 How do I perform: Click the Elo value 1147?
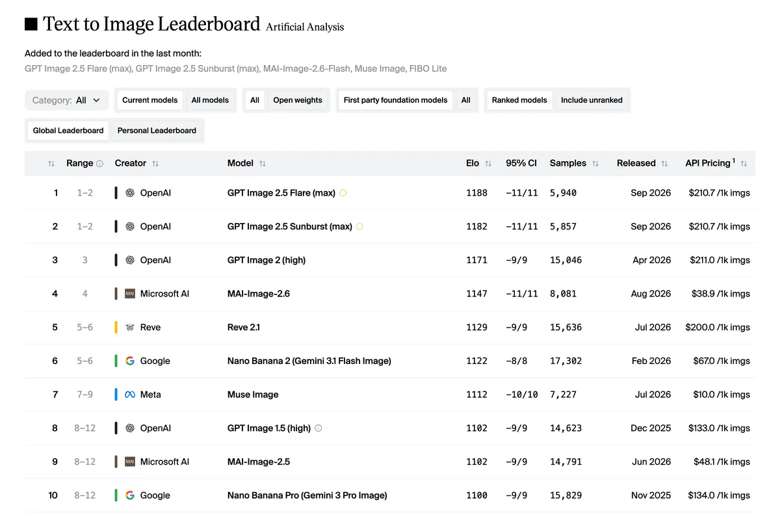point(476,294)
